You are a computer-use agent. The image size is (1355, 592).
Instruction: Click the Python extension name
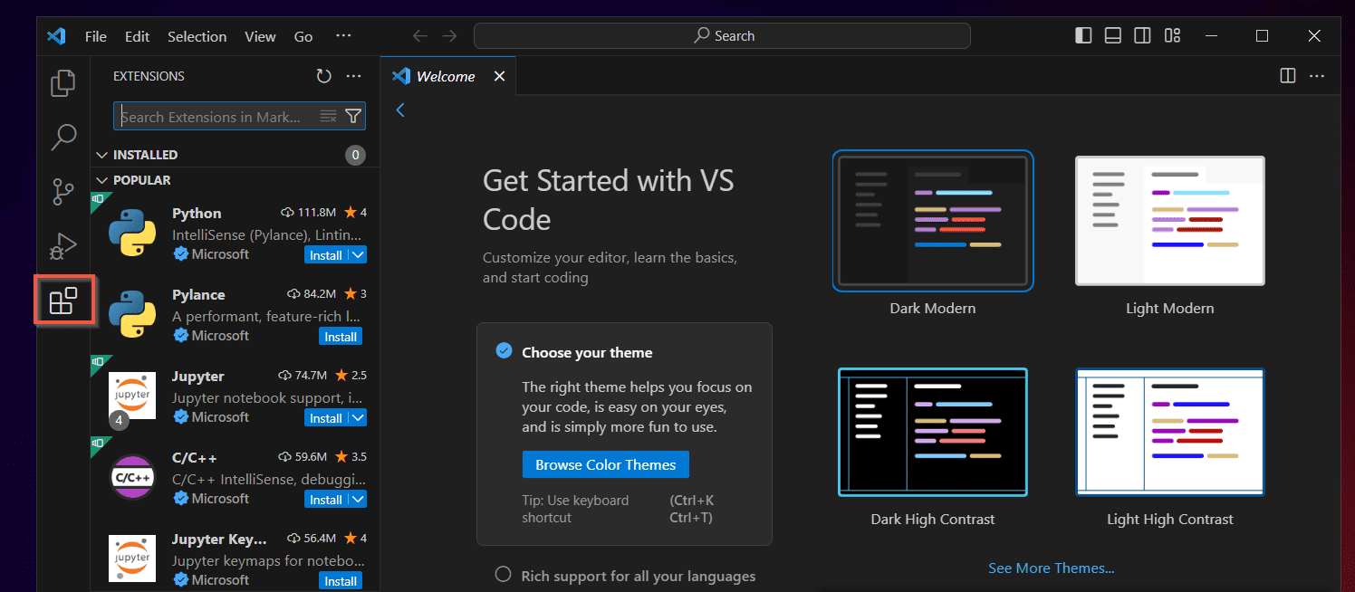[197, 213]
